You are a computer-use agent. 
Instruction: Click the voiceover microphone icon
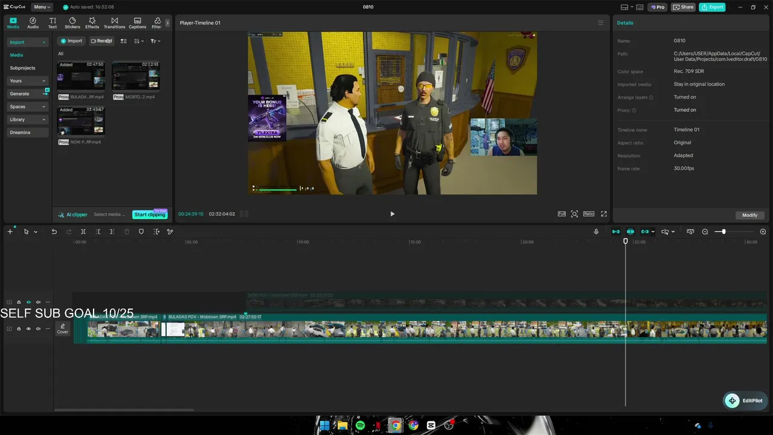tap(596, 231)
